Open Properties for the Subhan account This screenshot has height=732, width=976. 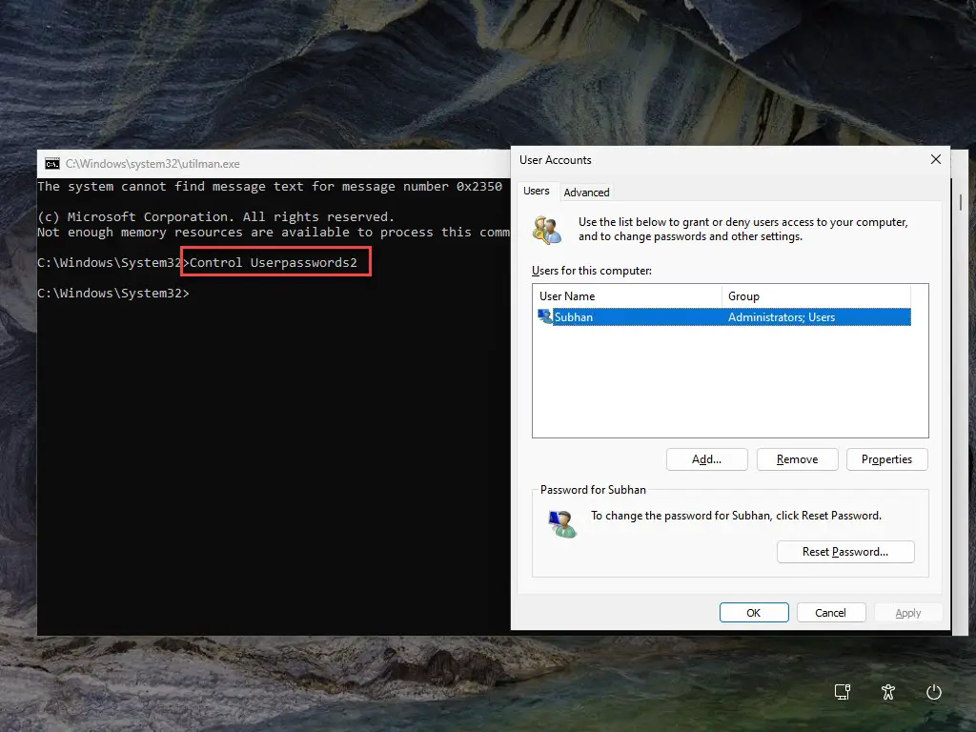[886, 458]
